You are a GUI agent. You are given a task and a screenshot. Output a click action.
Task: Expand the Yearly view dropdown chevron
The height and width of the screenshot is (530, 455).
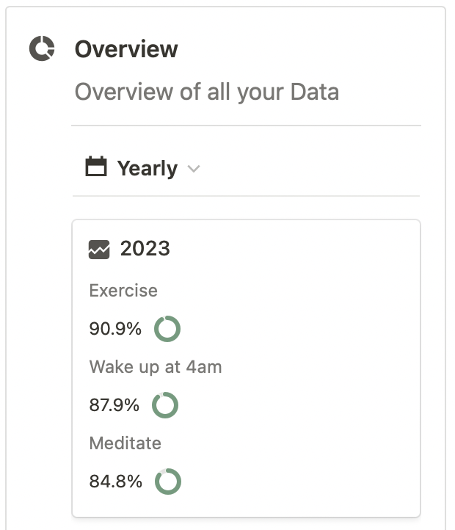194,169
